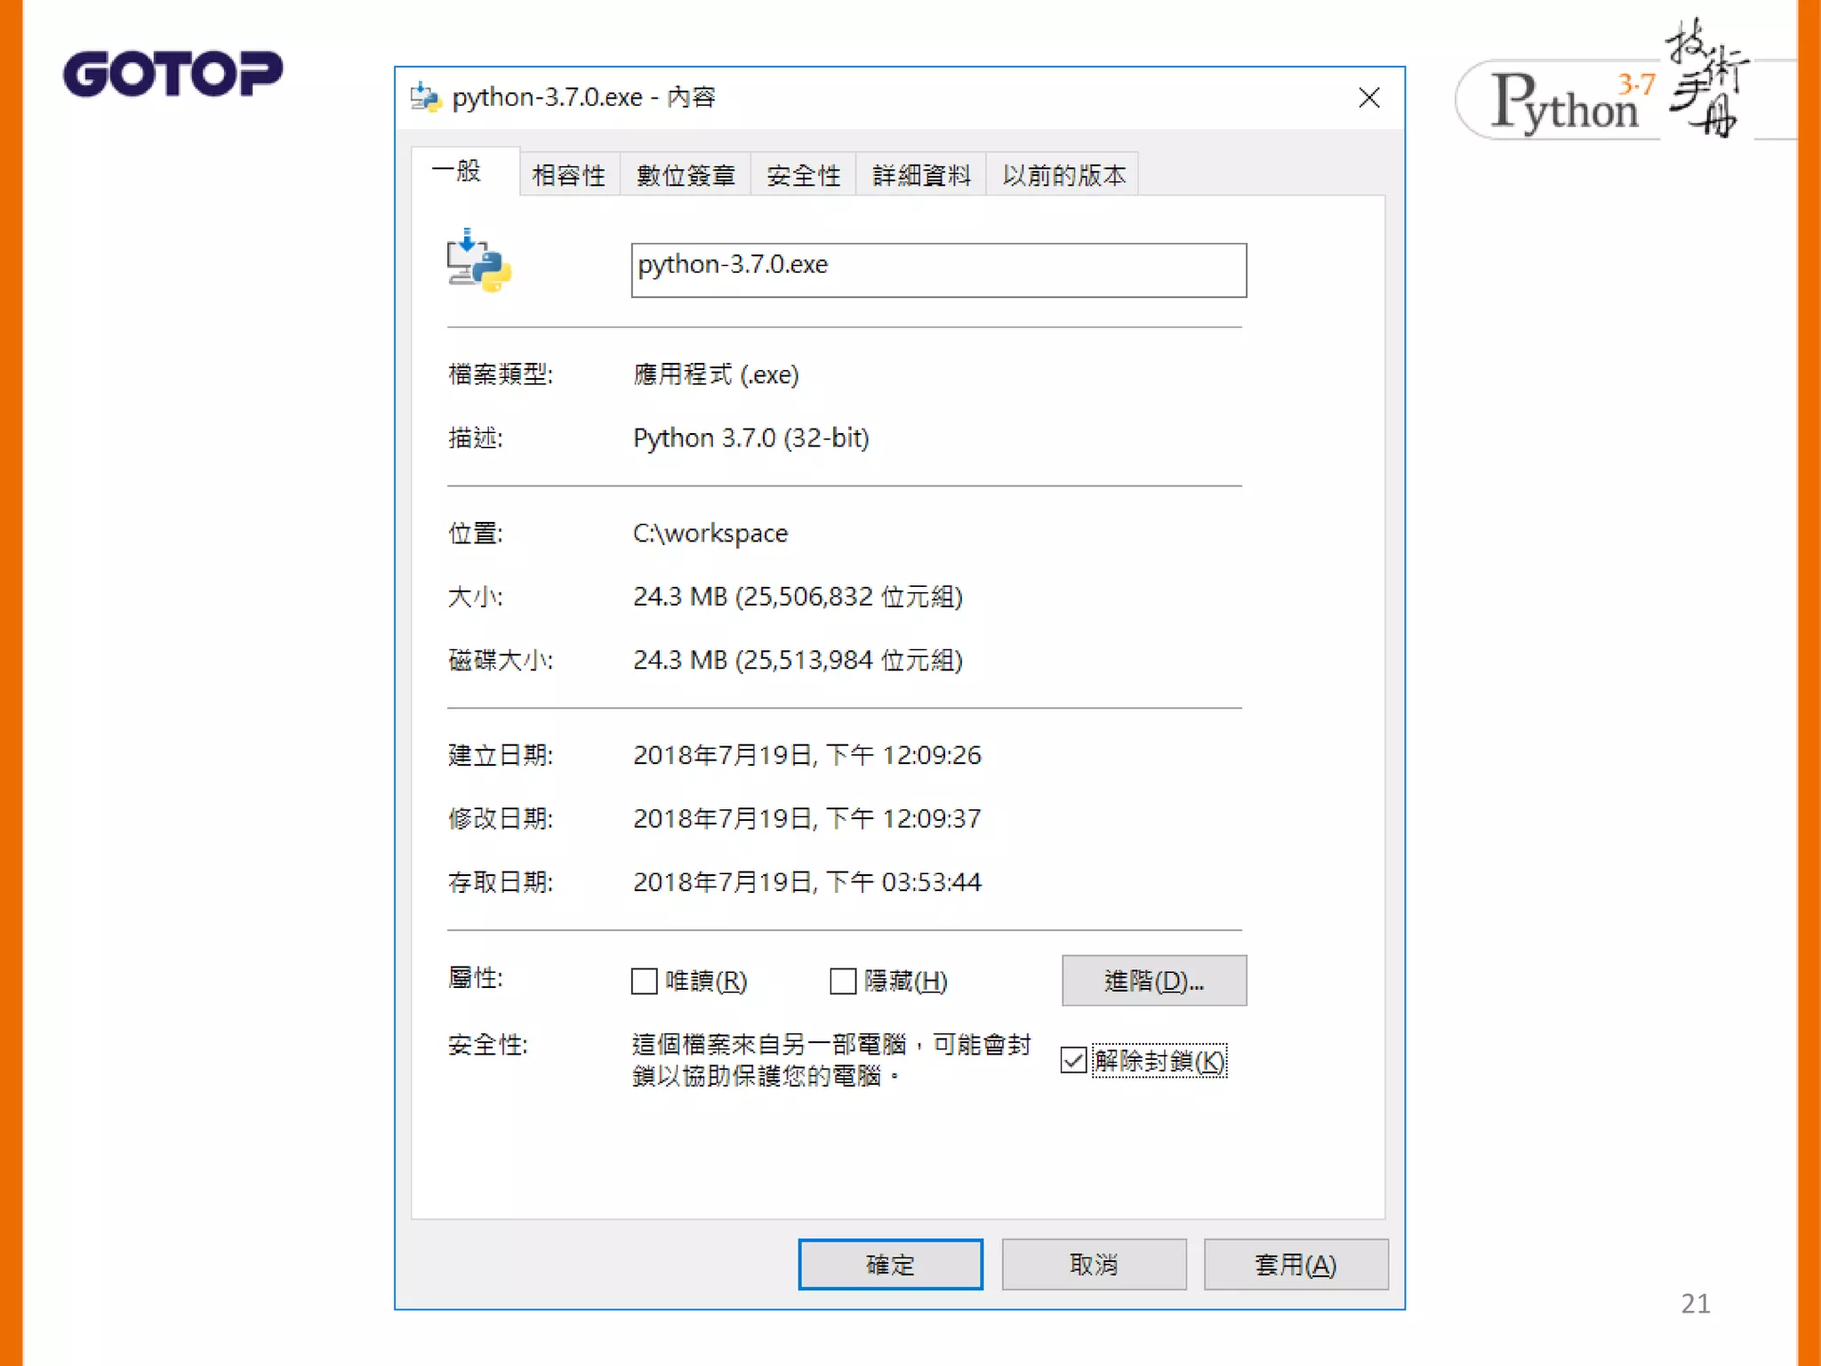Screen dimensions: 1821x1366
Task: Select the 安全性 tab
Action: click(803, 175)
